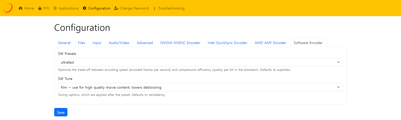This screenshot has height=120, width=401.
Task: Click the Troubleshooting info icon
Action: click(x=155, y=8)
